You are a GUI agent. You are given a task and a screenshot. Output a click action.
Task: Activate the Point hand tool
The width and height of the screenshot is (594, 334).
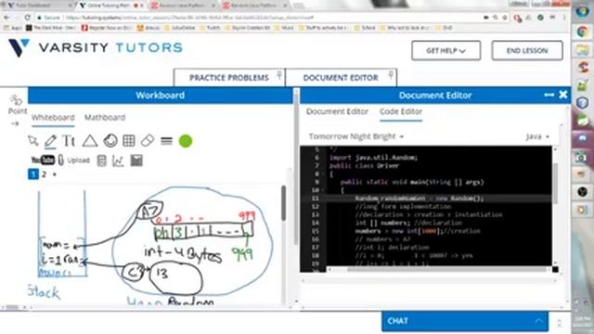17,104
